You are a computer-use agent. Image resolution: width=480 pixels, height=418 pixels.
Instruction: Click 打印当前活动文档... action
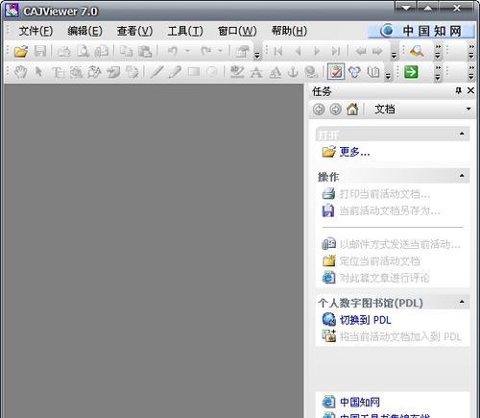(385, 194)
